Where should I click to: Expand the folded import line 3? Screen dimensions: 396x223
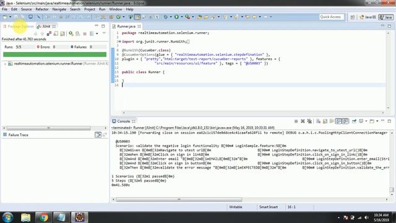tap(119, 42)
